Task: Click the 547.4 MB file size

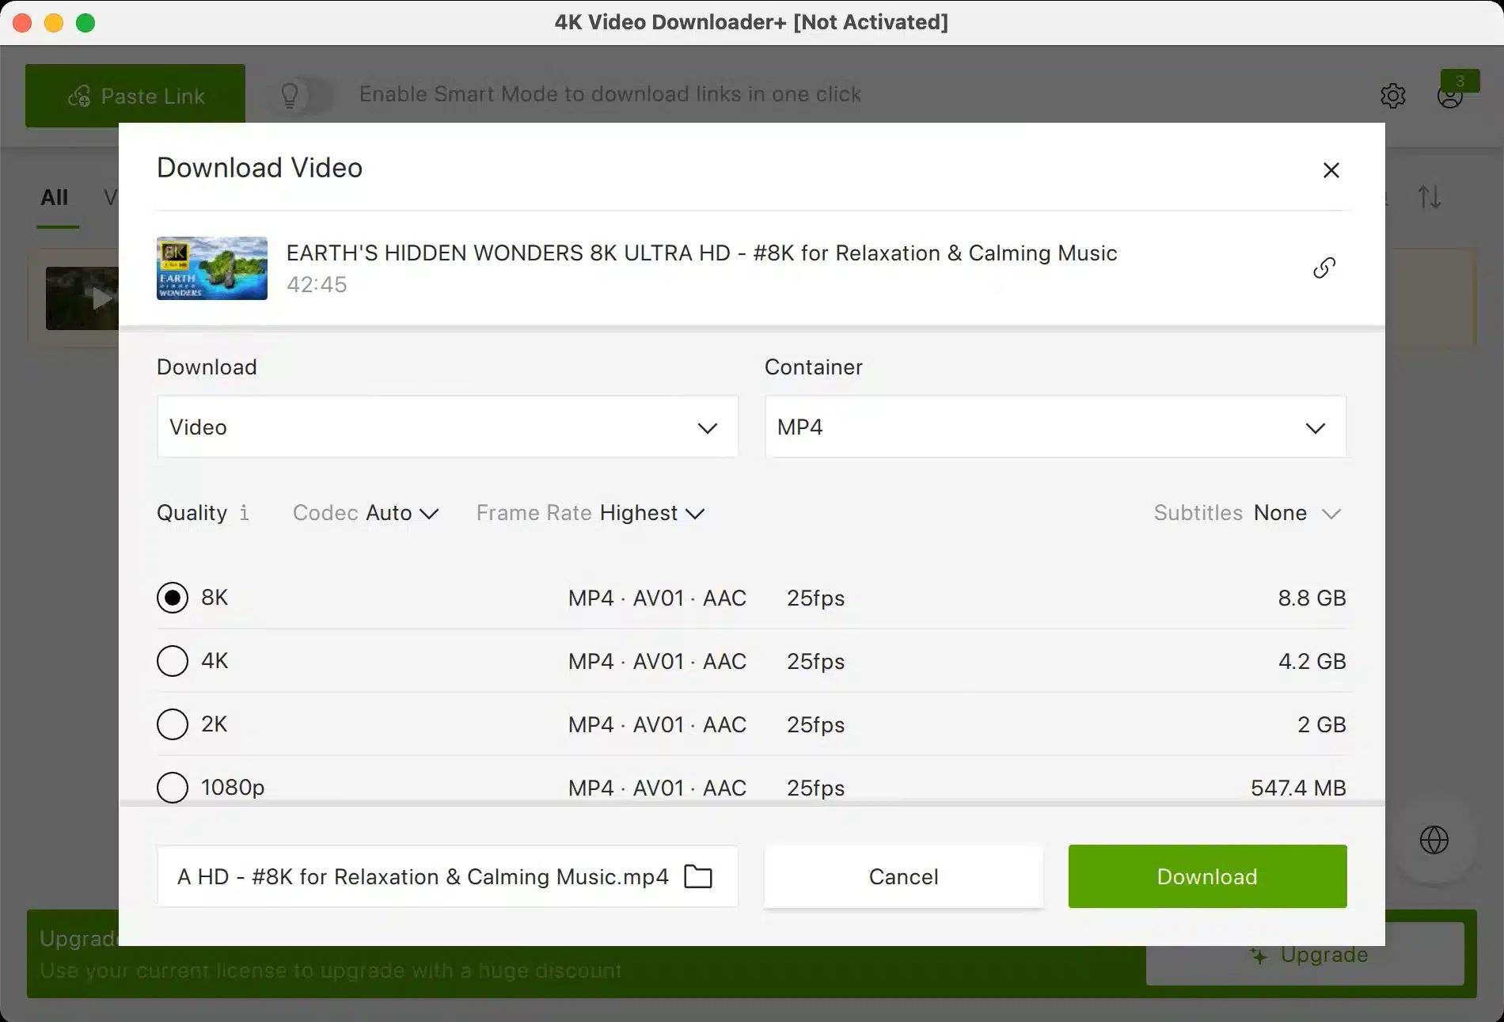Action: (x=1298, y=788)
